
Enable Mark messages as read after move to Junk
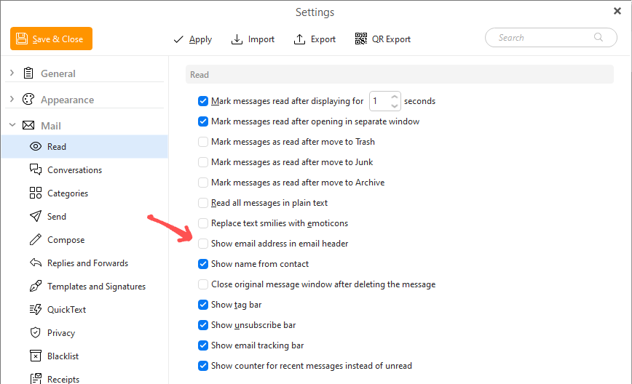point(203,161)
